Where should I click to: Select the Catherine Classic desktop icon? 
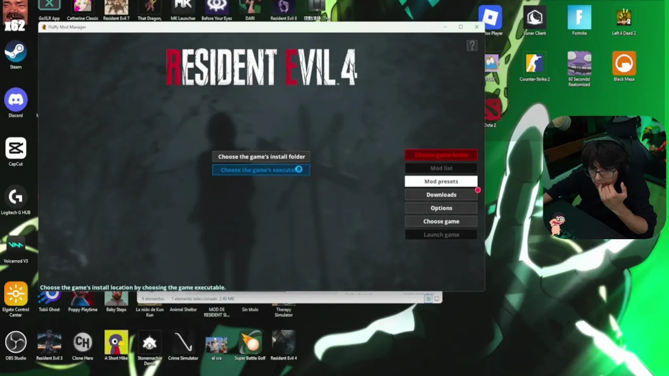[x=83, y=10]
